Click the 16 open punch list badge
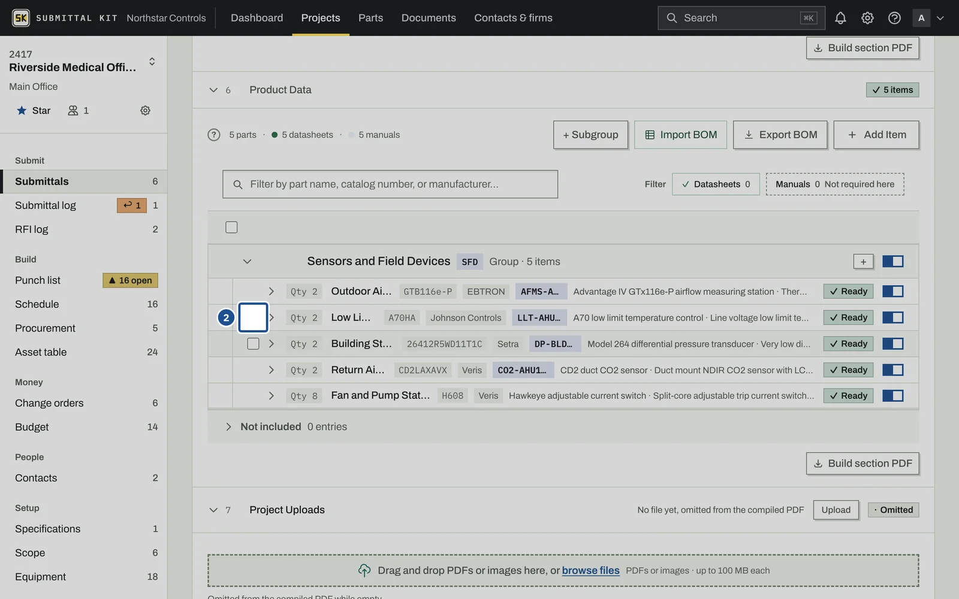This screenshot has width=959, height=599. tap(130, 280)
